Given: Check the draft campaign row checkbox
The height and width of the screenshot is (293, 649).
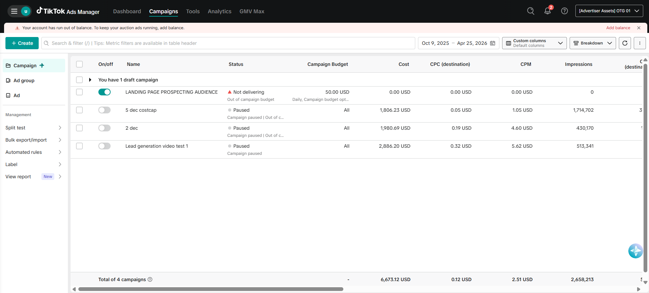Looking at the screenshot, I should coord(79,80).
